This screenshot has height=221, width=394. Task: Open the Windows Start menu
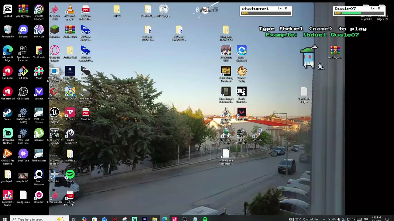5,219
